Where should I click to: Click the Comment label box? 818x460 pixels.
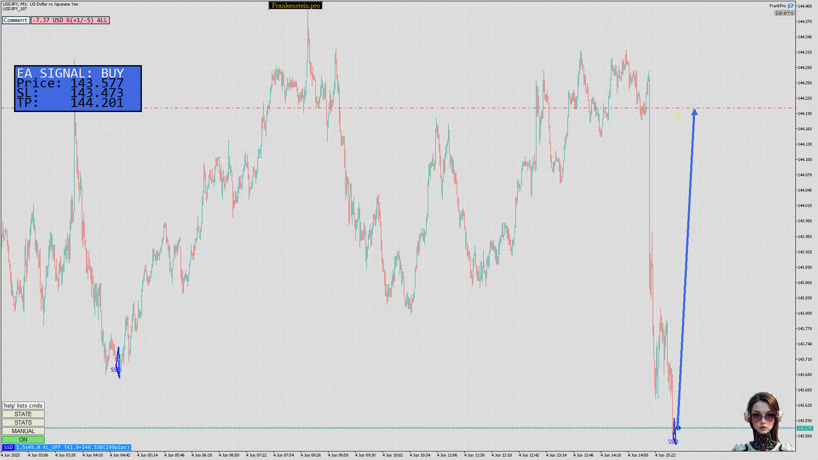click(x=16, y=20)
